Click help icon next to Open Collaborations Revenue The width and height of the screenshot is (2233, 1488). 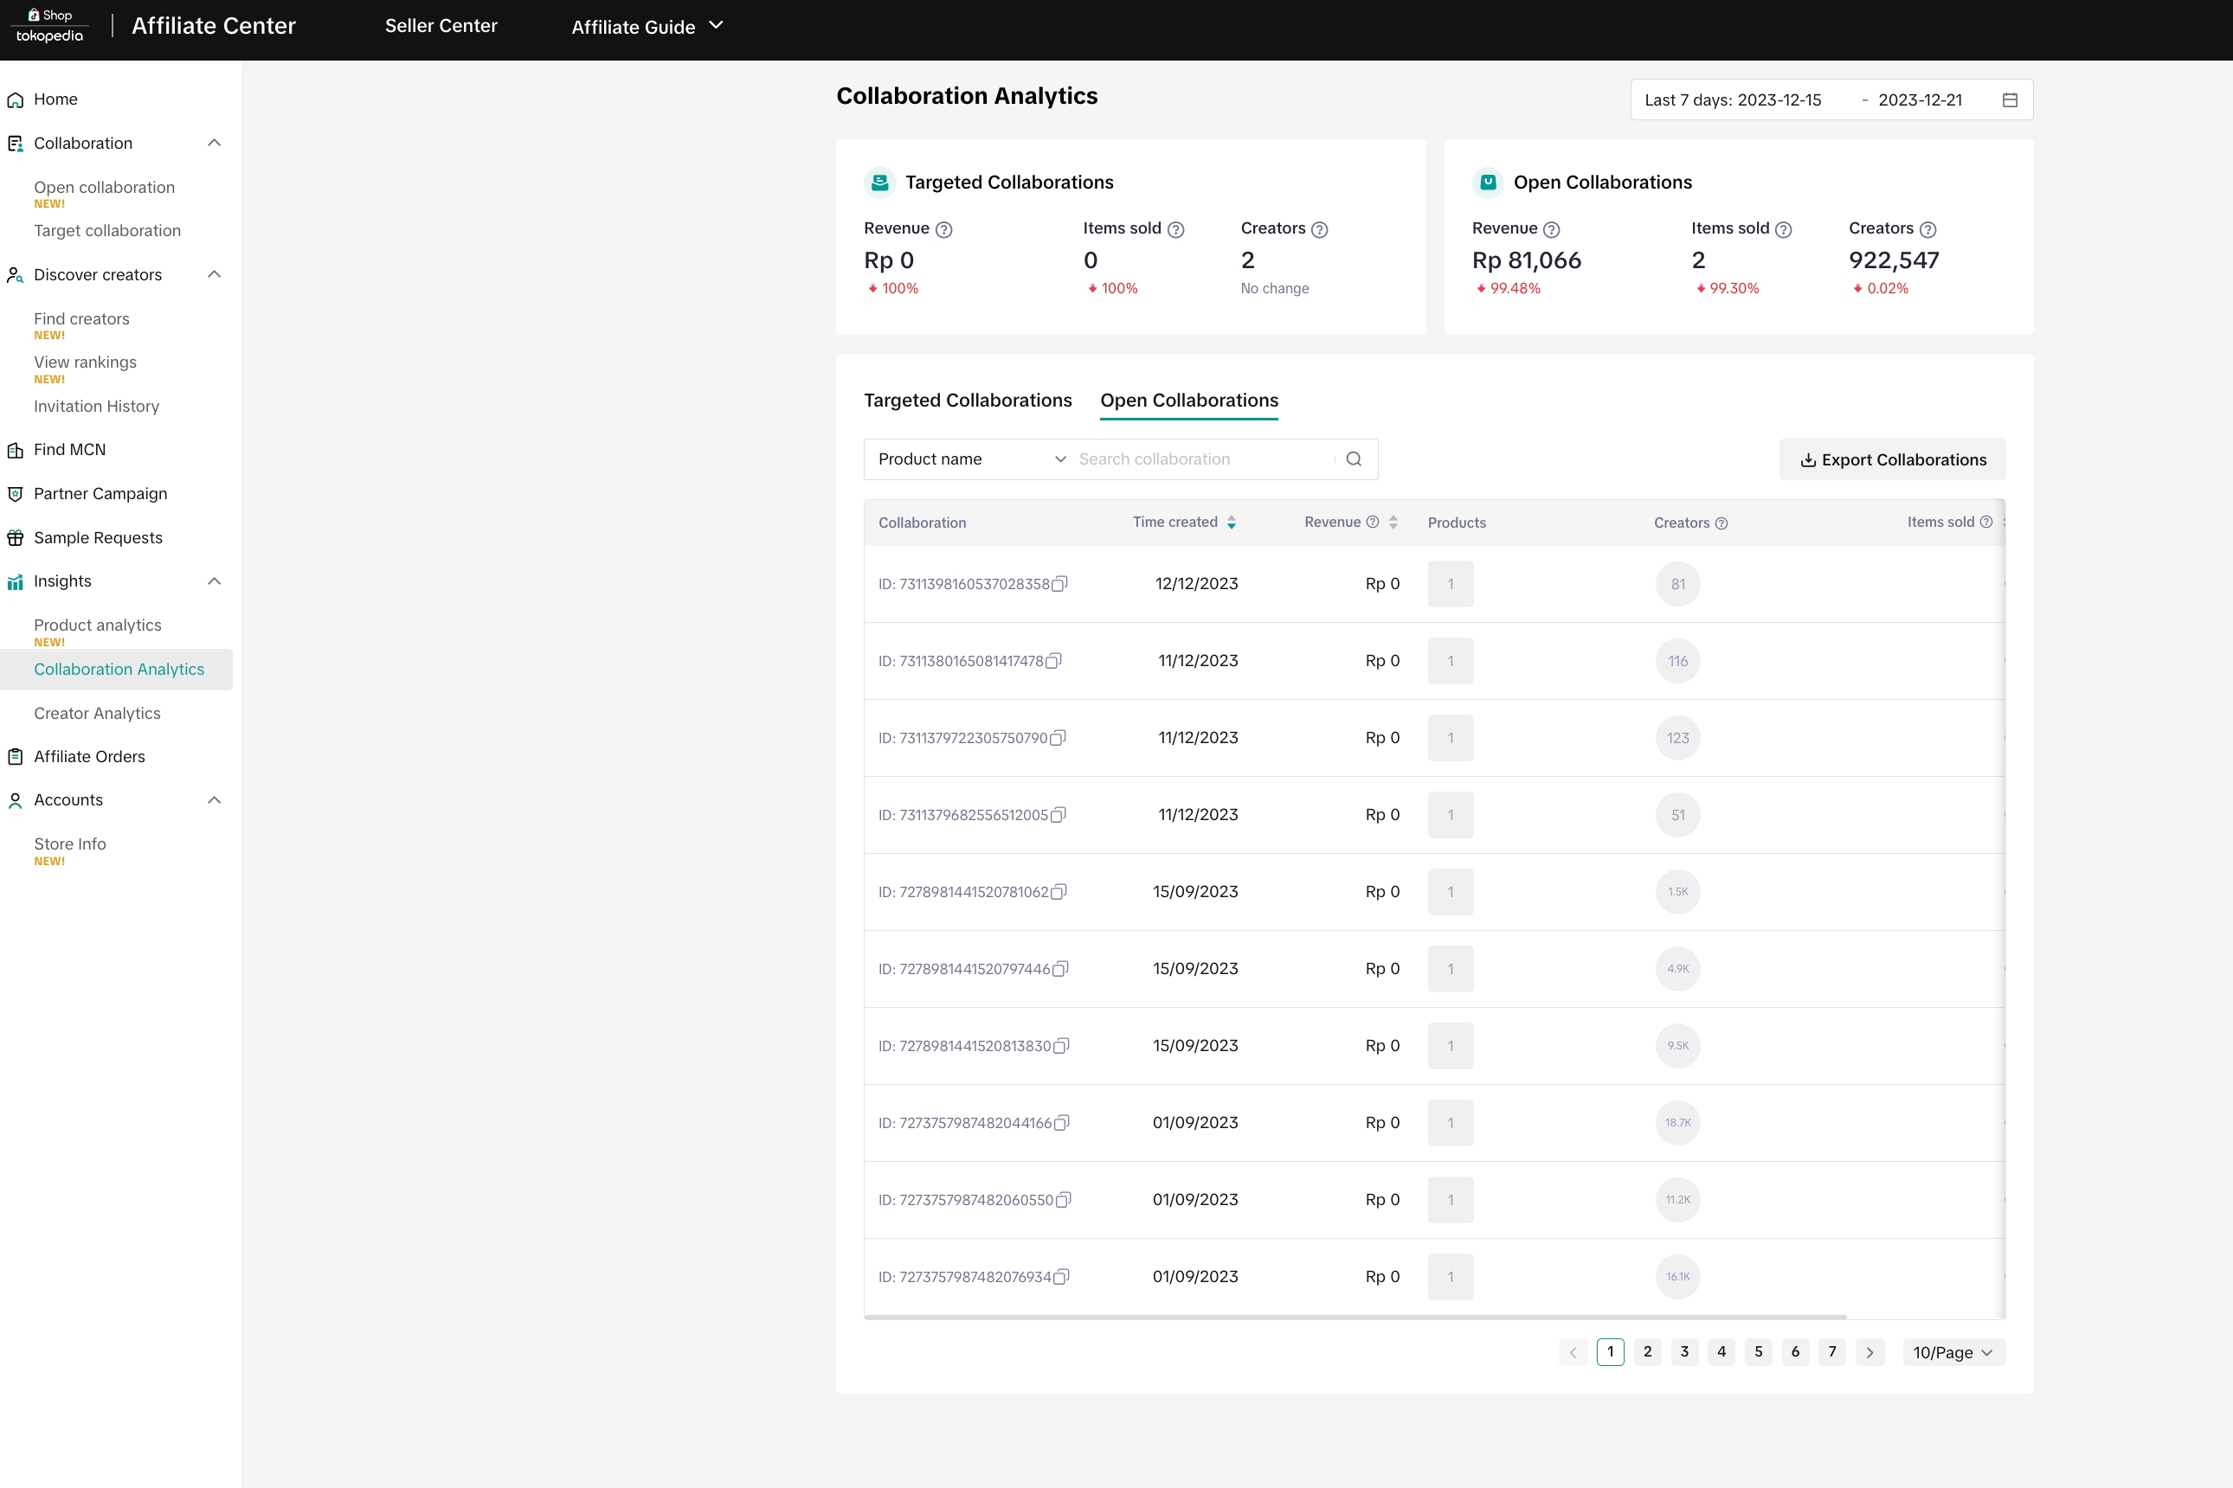[1551, 229]
